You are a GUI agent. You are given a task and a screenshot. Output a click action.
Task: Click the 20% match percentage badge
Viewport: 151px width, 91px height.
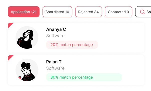pos(72,45)
